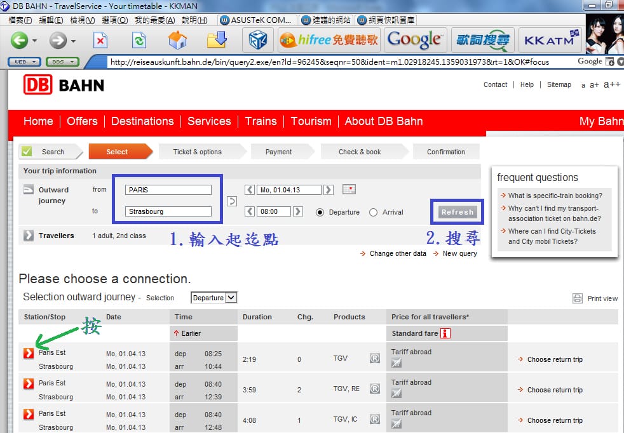The height and width of the screenshot is (433, 624).
Task: Select the Arrival radio button
Action: pos(373,212)
